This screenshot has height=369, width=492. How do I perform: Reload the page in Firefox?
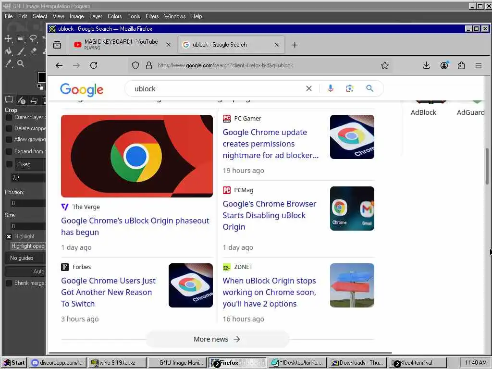point(94,65)
